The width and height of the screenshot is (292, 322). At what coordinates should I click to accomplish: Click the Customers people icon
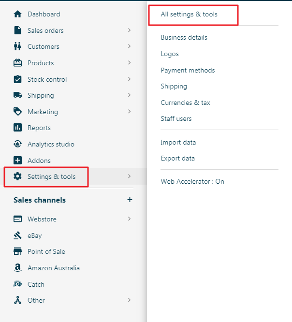click(x=18, y=46)
